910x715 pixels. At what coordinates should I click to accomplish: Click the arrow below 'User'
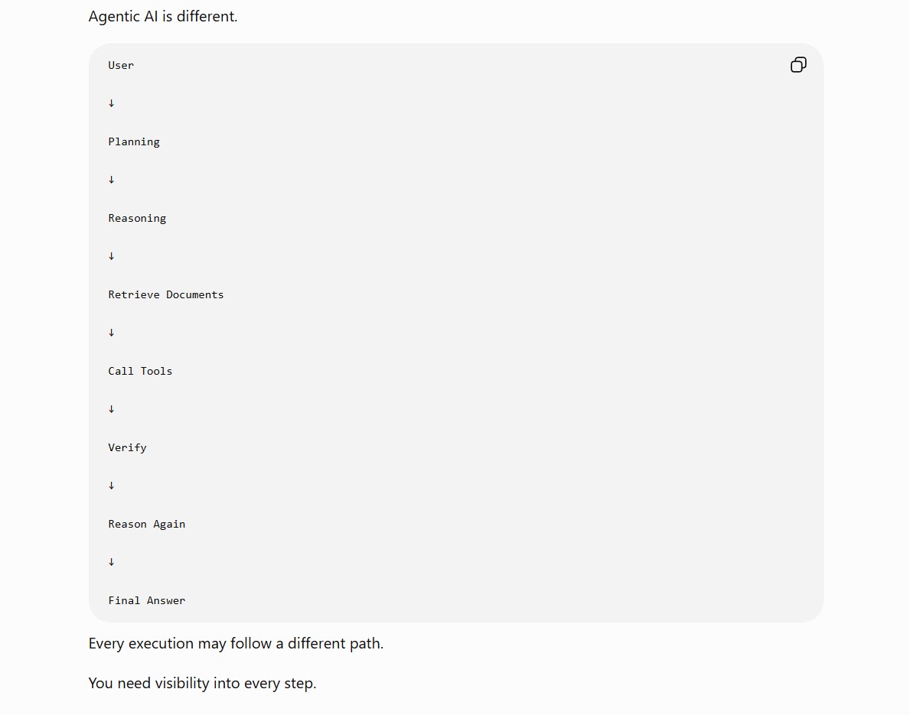click(112, 103)
